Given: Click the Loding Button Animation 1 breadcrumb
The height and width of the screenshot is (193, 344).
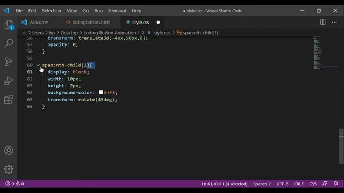Looking at the screenshot, I should [111, 33].
